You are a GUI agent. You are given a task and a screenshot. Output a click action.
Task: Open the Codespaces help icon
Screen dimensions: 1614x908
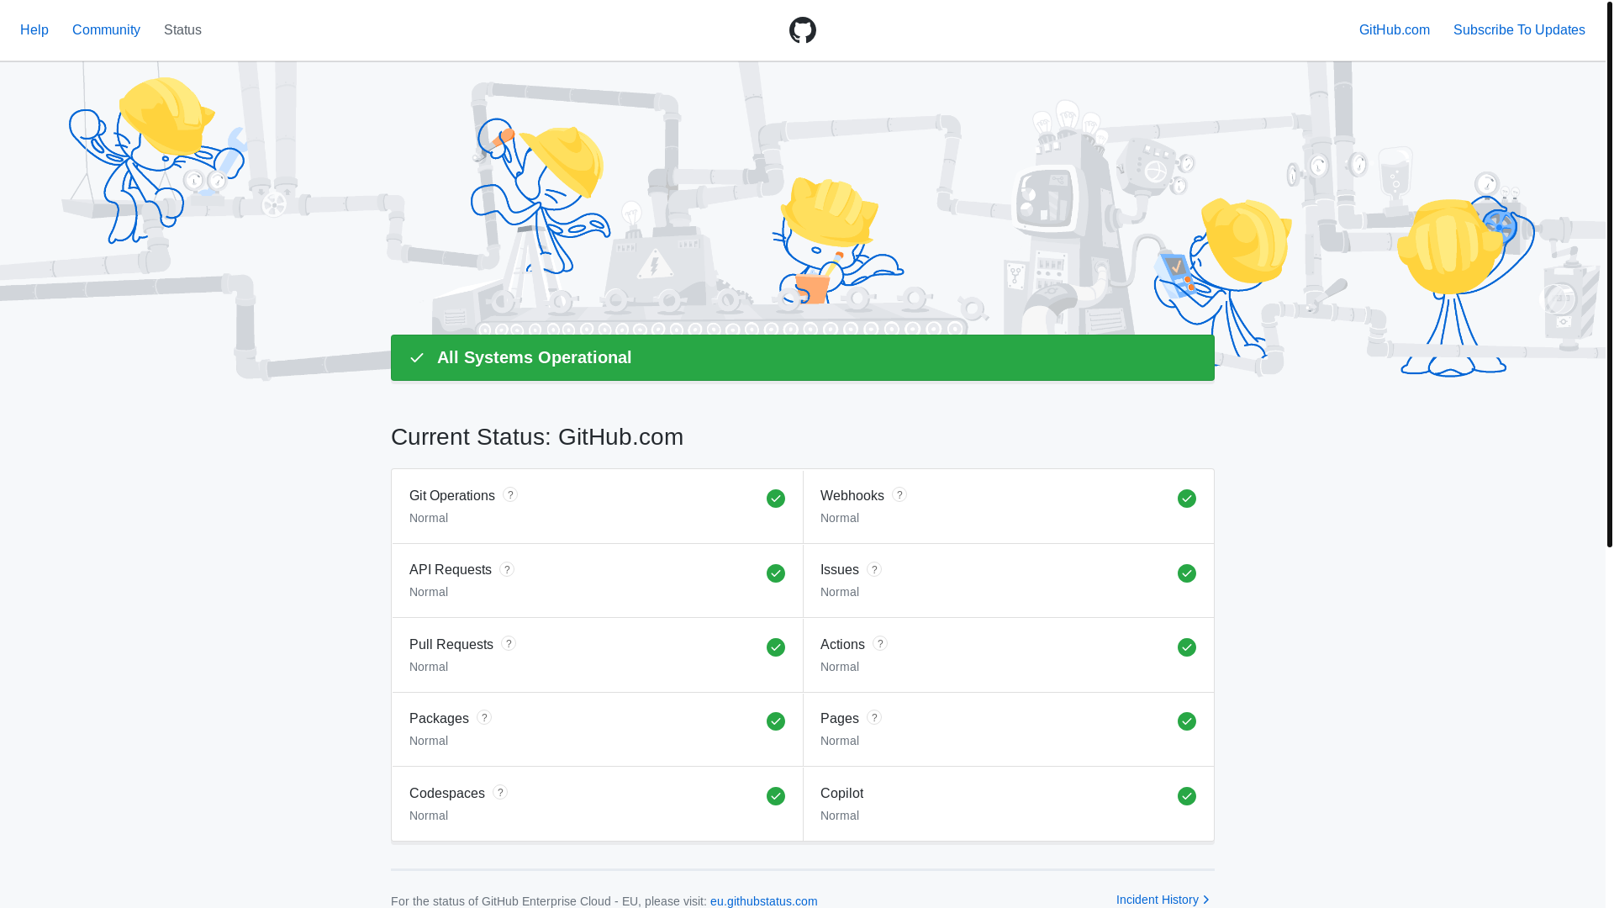tap(500, 792)
